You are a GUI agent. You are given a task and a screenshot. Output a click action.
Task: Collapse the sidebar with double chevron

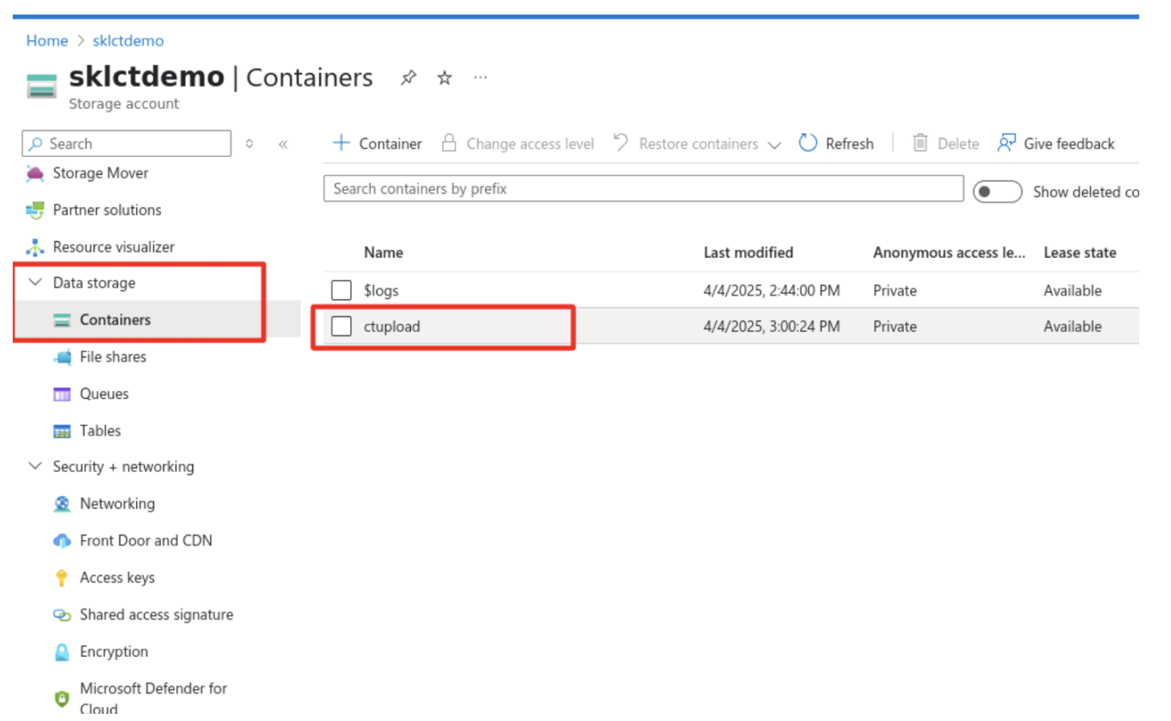coord(283,144)
